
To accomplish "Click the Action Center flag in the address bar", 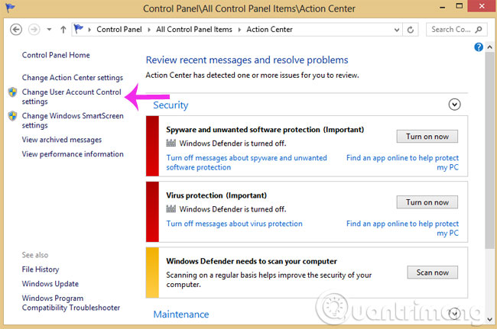I will coord(78,29).
